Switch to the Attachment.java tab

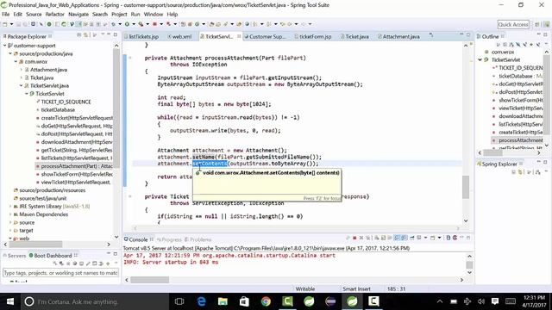pos(398,36)
